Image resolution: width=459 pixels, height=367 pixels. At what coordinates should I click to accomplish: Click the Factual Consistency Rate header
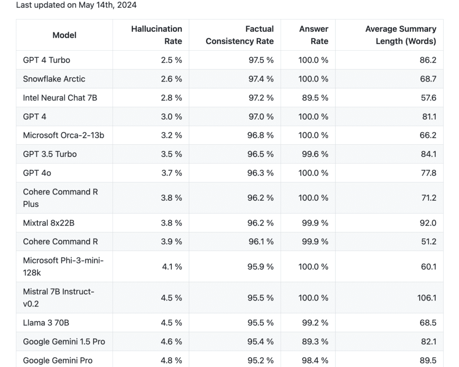[239, 35]
